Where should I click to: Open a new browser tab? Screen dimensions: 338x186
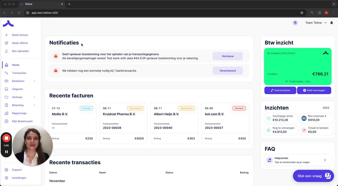[x=69, y=4]
